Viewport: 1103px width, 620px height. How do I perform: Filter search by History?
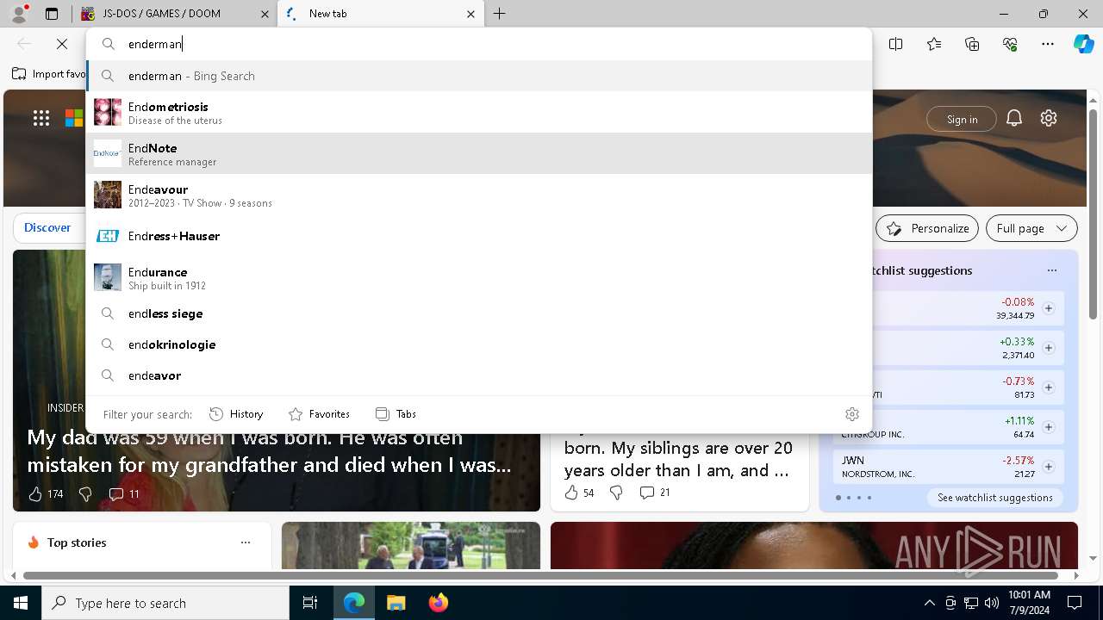[x=236, y=414]
